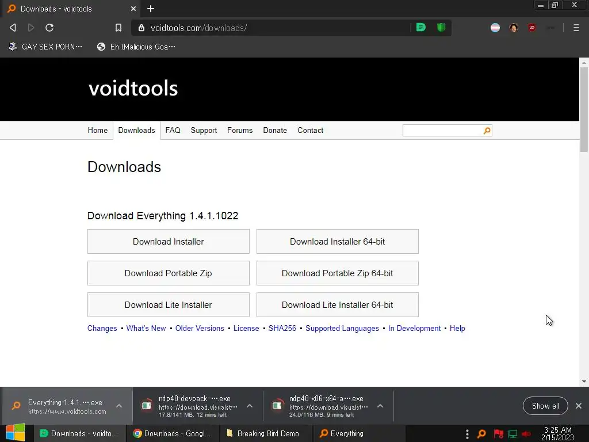
Task: Click the scrollbar up arrow
Action: (584, 62)
